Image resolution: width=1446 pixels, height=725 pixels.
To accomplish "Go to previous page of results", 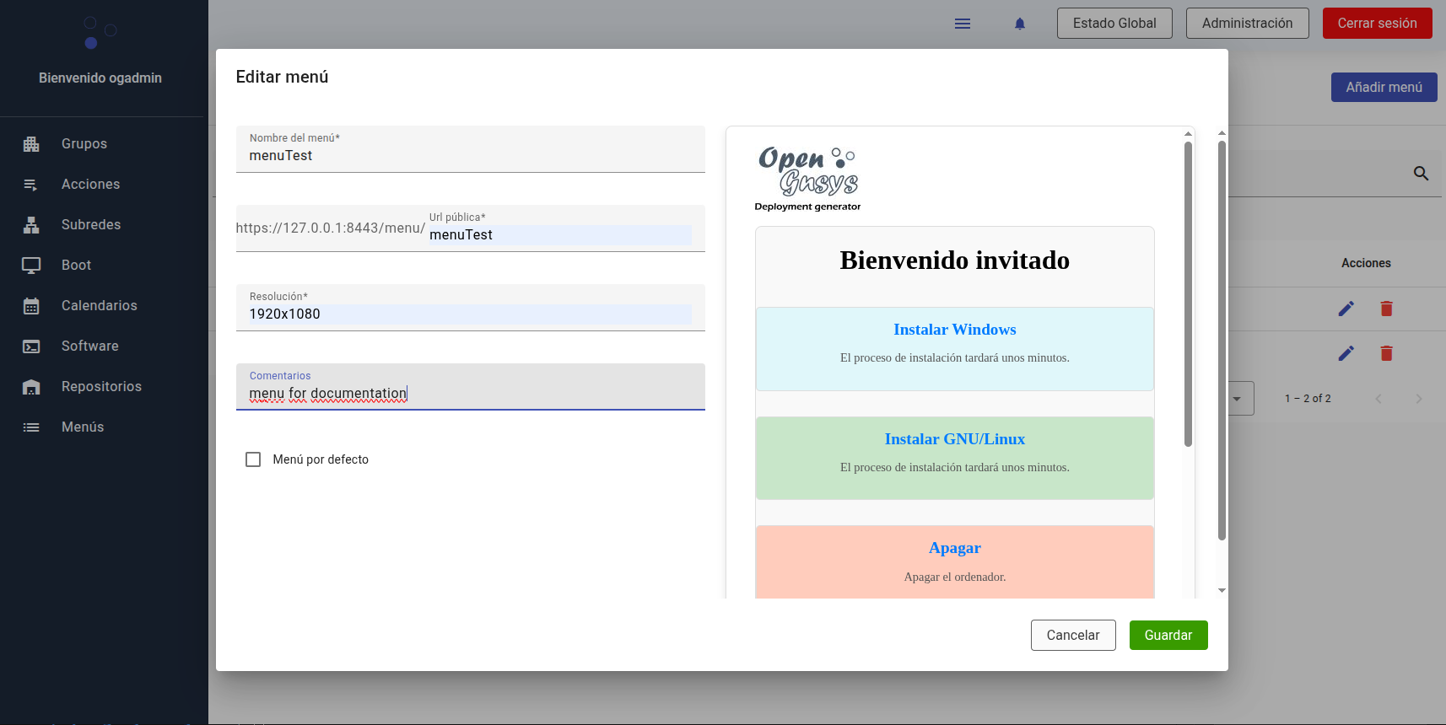I will click(x=1379, y=399).
